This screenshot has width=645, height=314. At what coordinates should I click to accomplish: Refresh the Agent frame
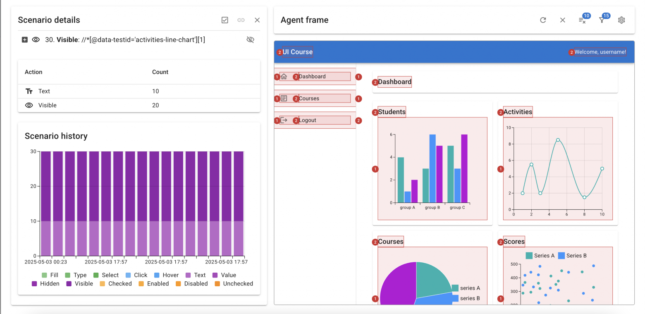543,20
